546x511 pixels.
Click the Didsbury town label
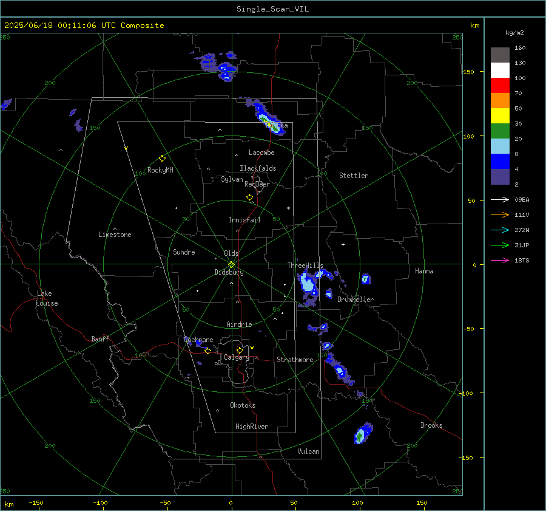click(229, 272)
